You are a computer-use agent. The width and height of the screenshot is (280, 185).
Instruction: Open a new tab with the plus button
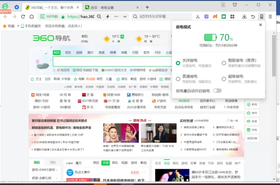coord(147,7)
